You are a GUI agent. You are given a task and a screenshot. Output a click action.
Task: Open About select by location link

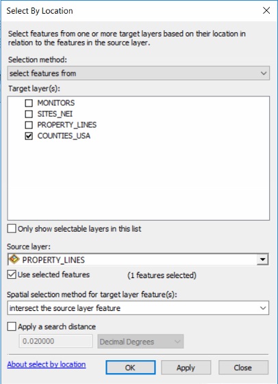point(47,364)
